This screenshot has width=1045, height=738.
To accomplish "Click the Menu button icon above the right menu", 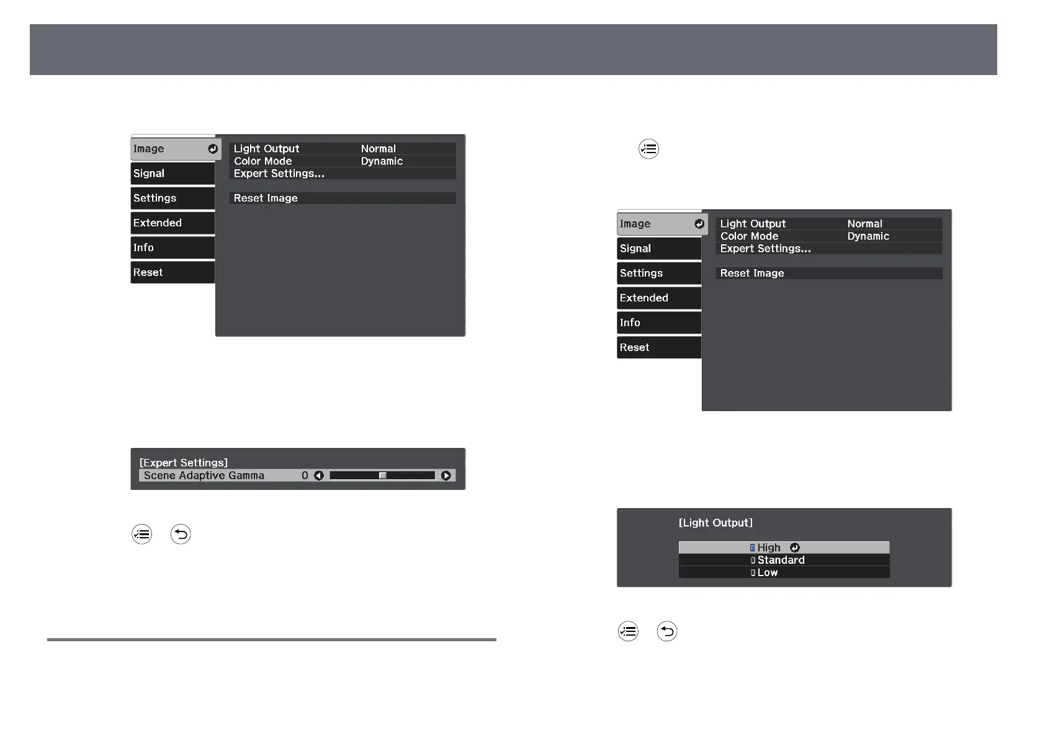I will click(648, 149).
